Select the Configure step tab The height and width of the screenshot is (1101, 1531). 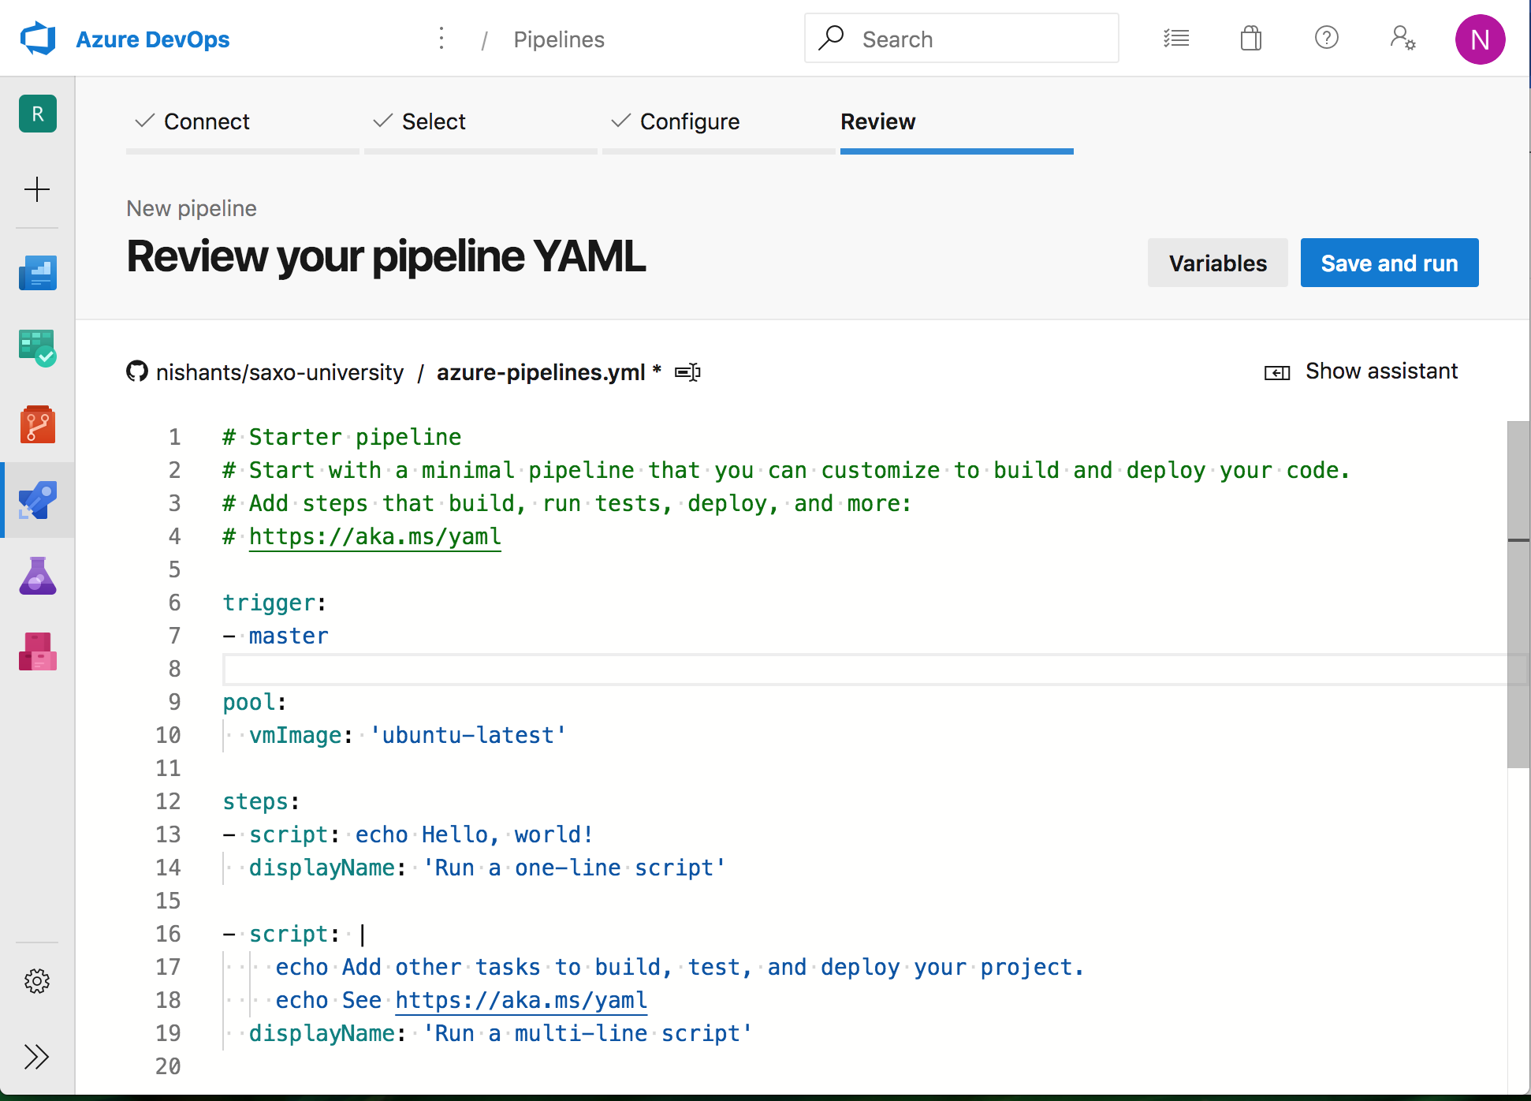tap(690, 121)
